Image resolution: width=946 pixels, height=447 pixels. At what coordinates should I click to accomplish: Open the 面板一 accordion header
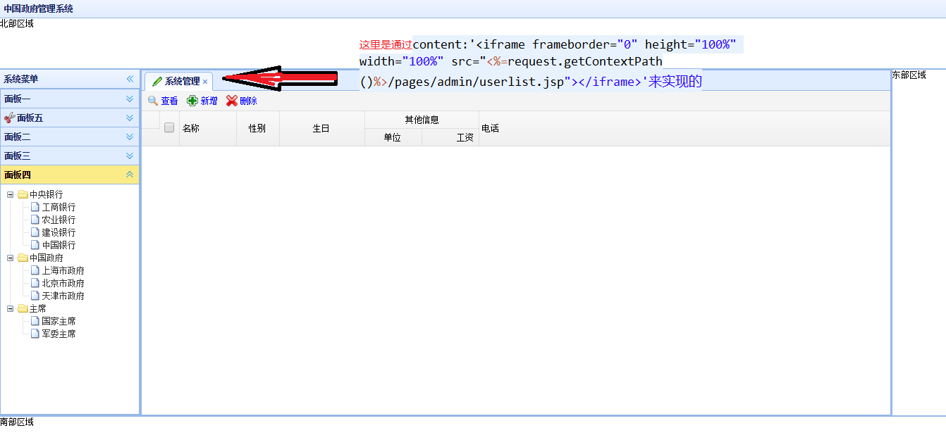70,99
